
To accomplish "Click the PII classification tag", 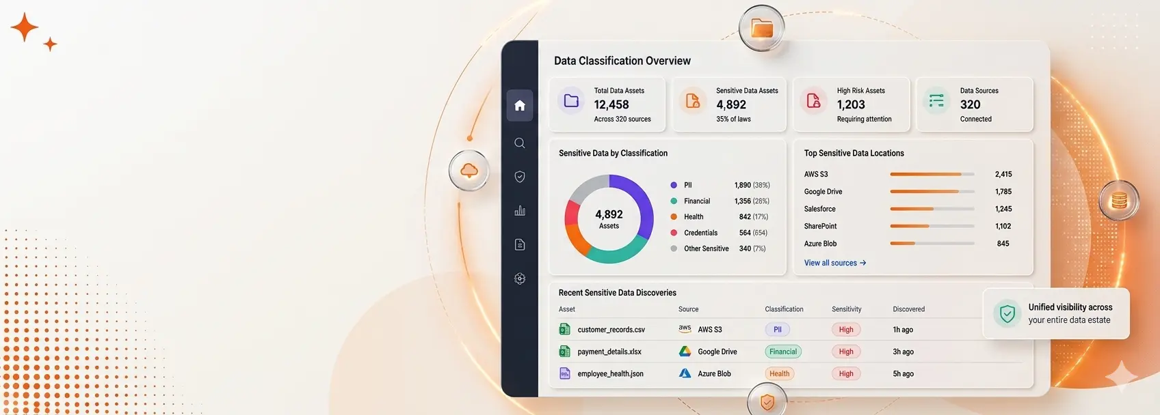I will click(778, 330).
